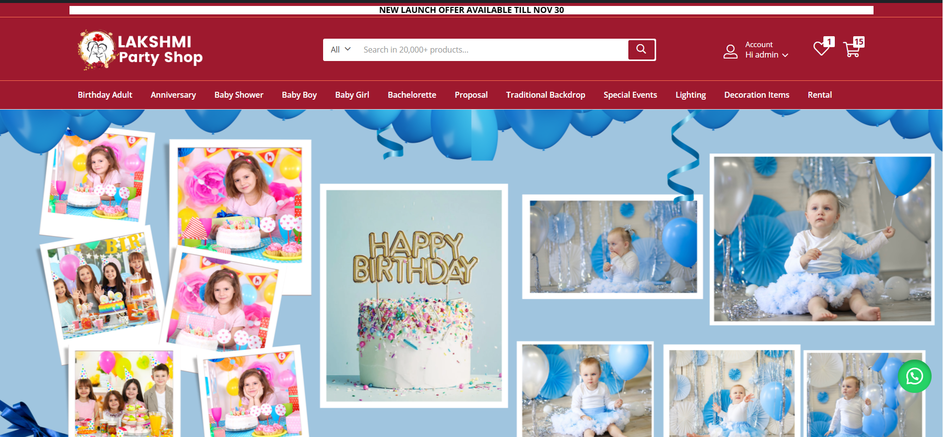
Task: Open Birthday Adult menu
Action: click(x=105, y=95)
